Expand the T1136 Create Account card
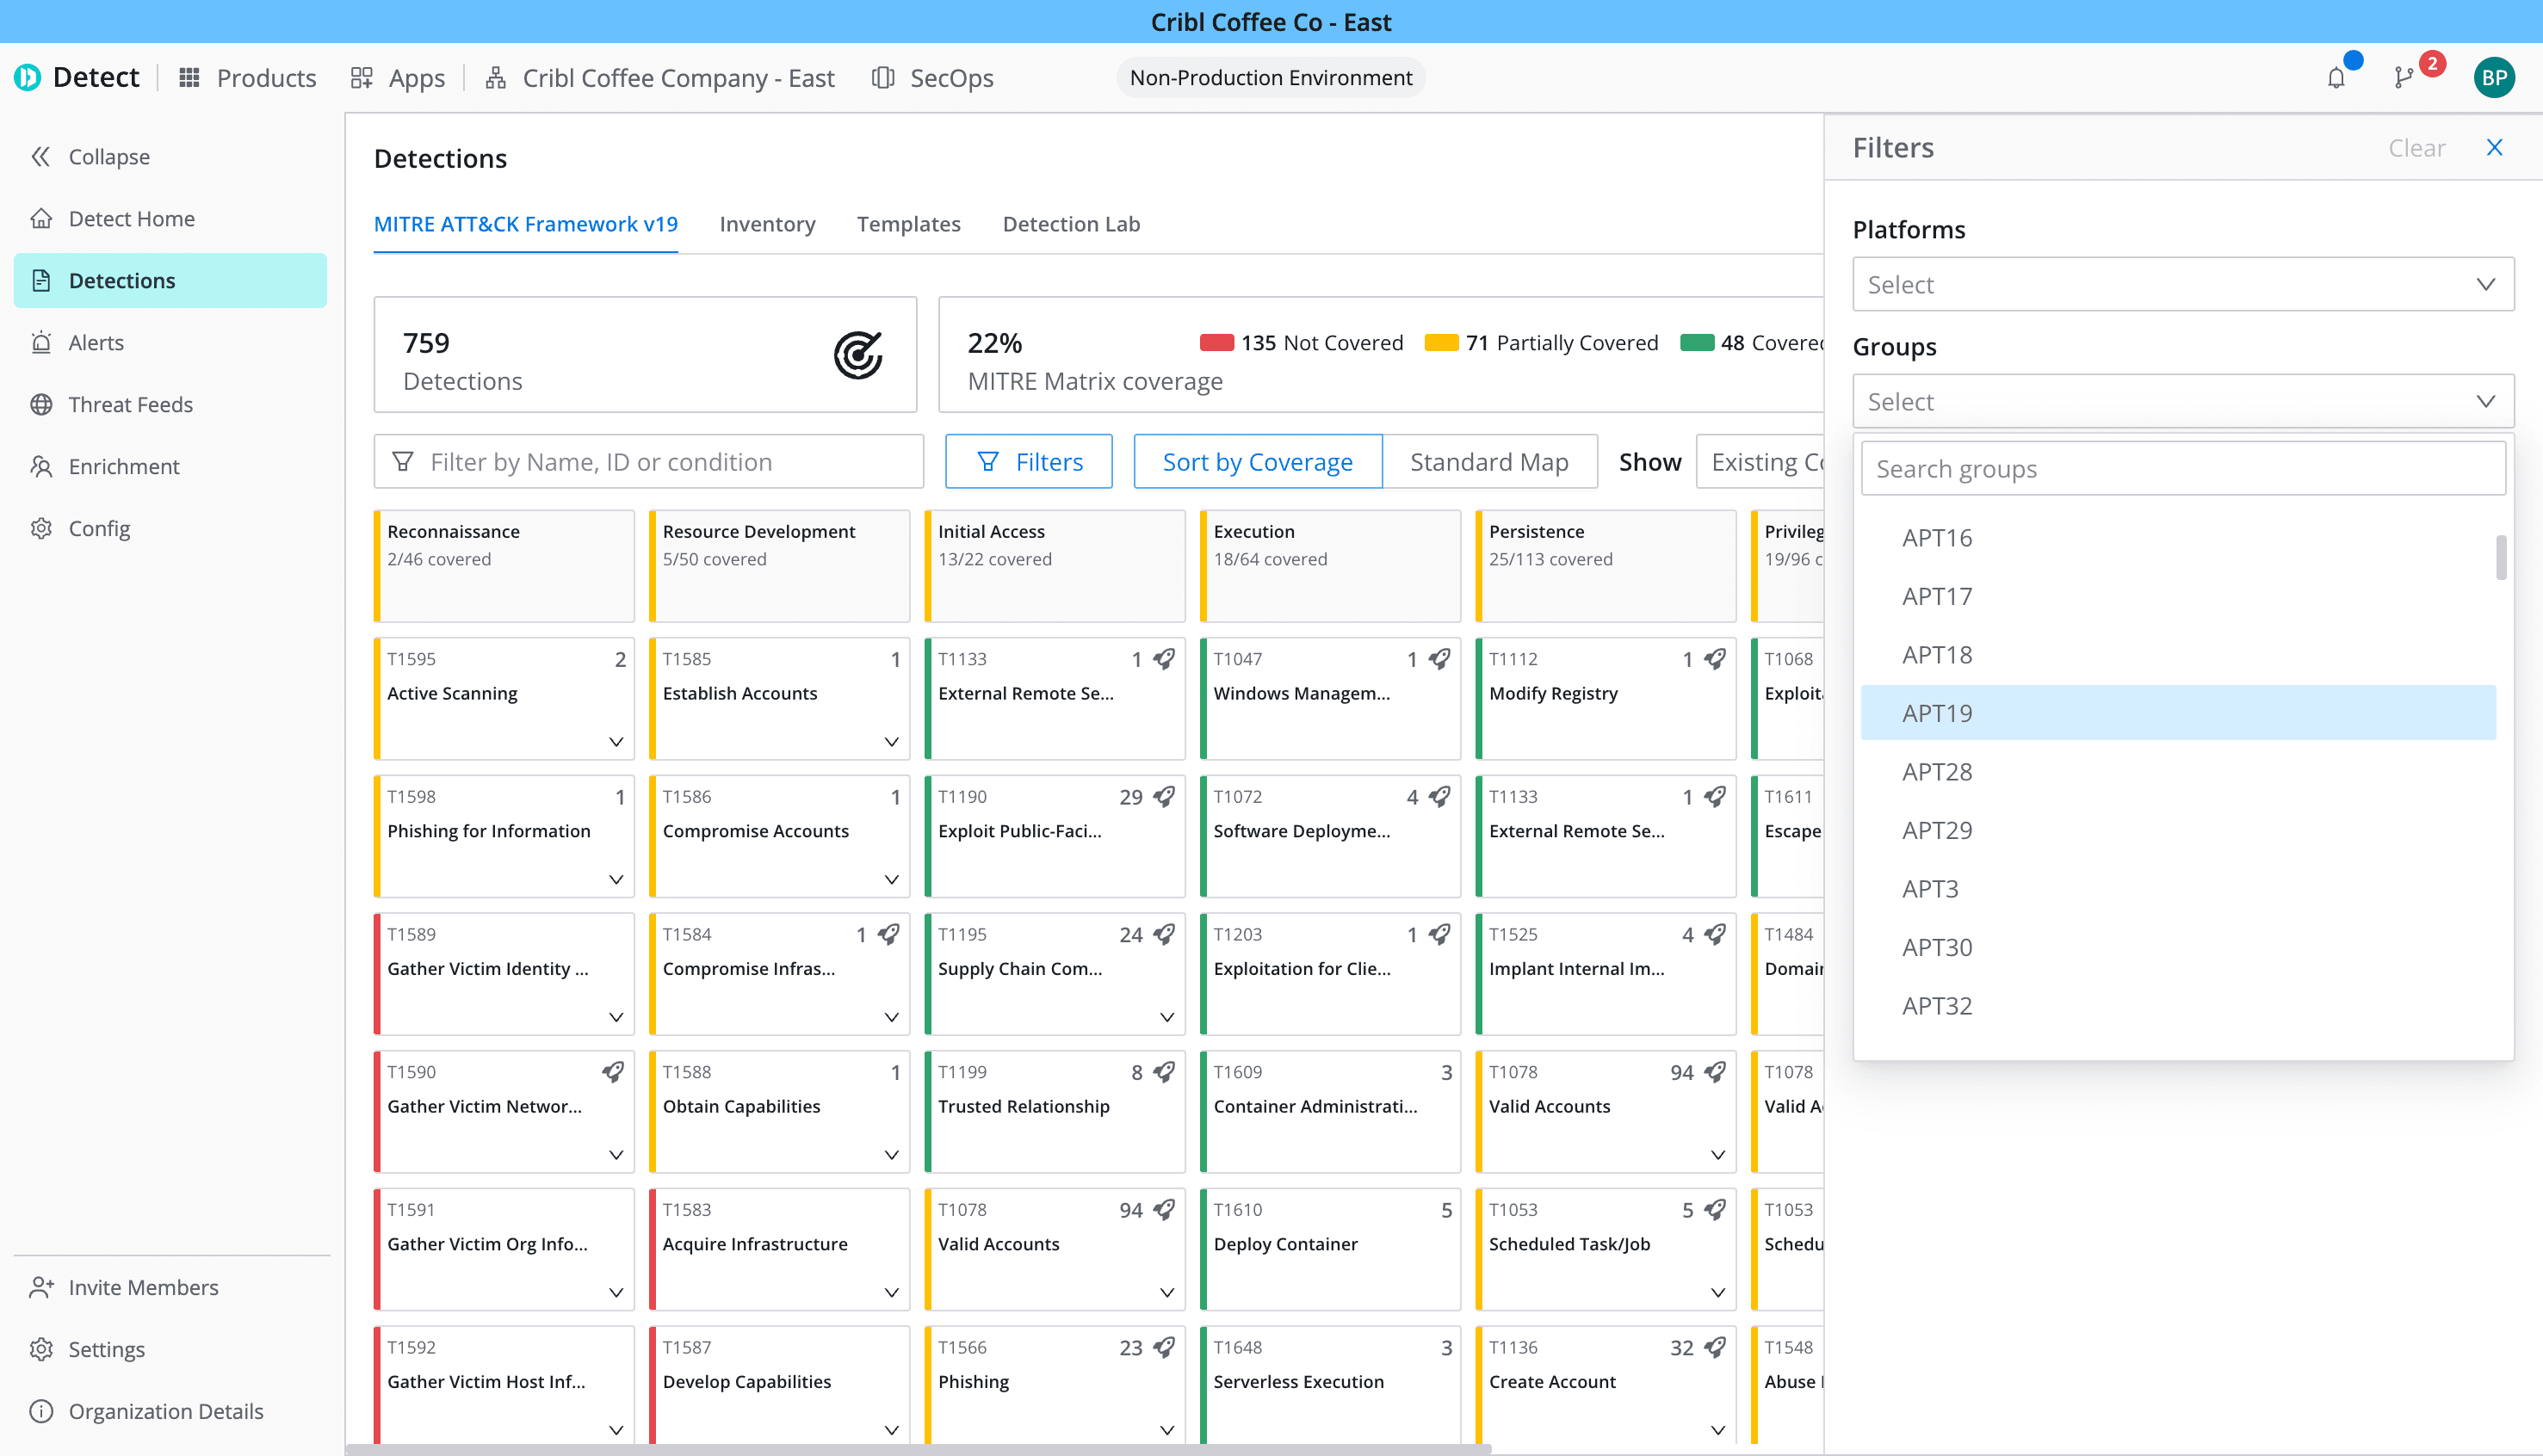The width and height of the screenshot is (2543, 1456). click(1717, 1430)
